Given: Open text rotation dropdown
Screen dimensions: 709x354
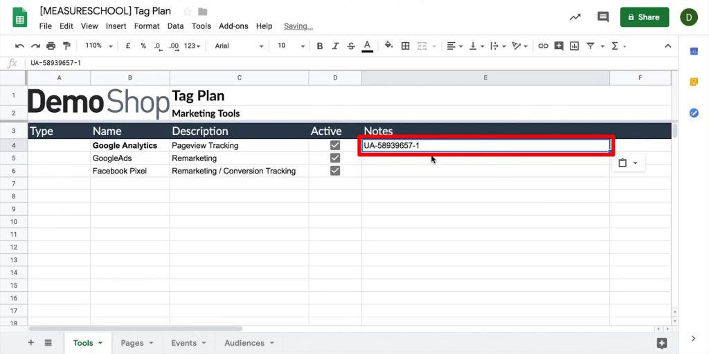Looking at the screenshot, I should pyautogui.click(x=519, y=46).
